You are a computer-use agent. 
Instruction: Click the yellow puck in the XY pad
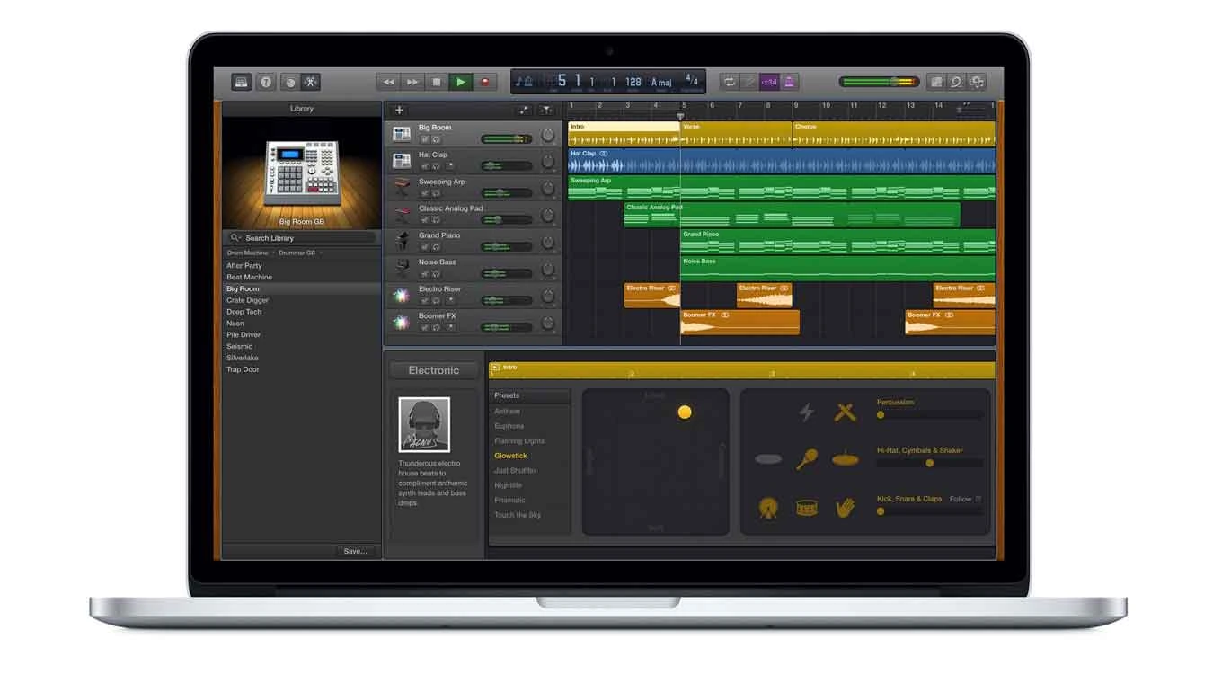point(685,413)
